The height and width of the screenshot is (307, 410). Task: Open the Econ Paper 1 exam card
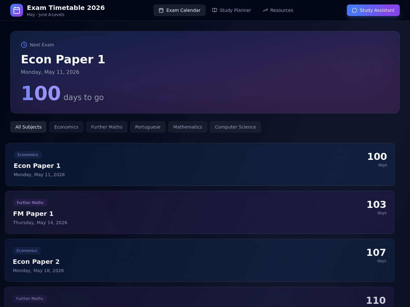point(200,164)
